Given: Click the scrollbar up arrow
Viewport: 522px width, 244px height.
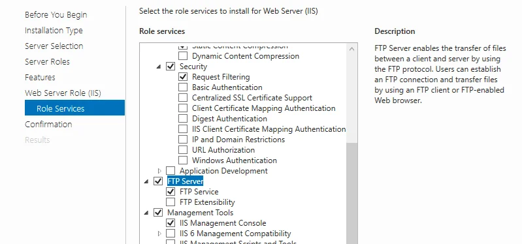Looking at the screenshot, I should 352,49.
